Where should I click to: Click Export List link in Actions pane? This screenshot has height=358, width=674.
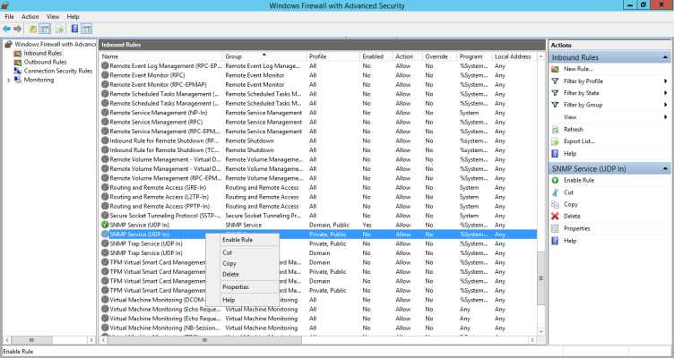579,141
